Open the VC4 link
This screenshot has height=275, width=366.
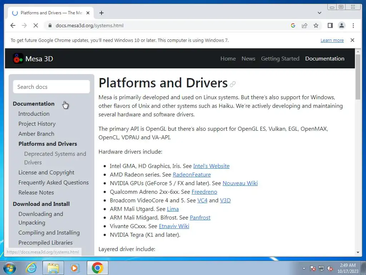coord(202,201)
